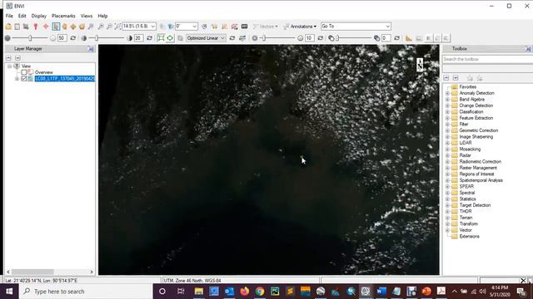This screenshot has height=299, width=533.
Task: Select the Change Detection toolbox folder
Action: click(x=476, y=105)
